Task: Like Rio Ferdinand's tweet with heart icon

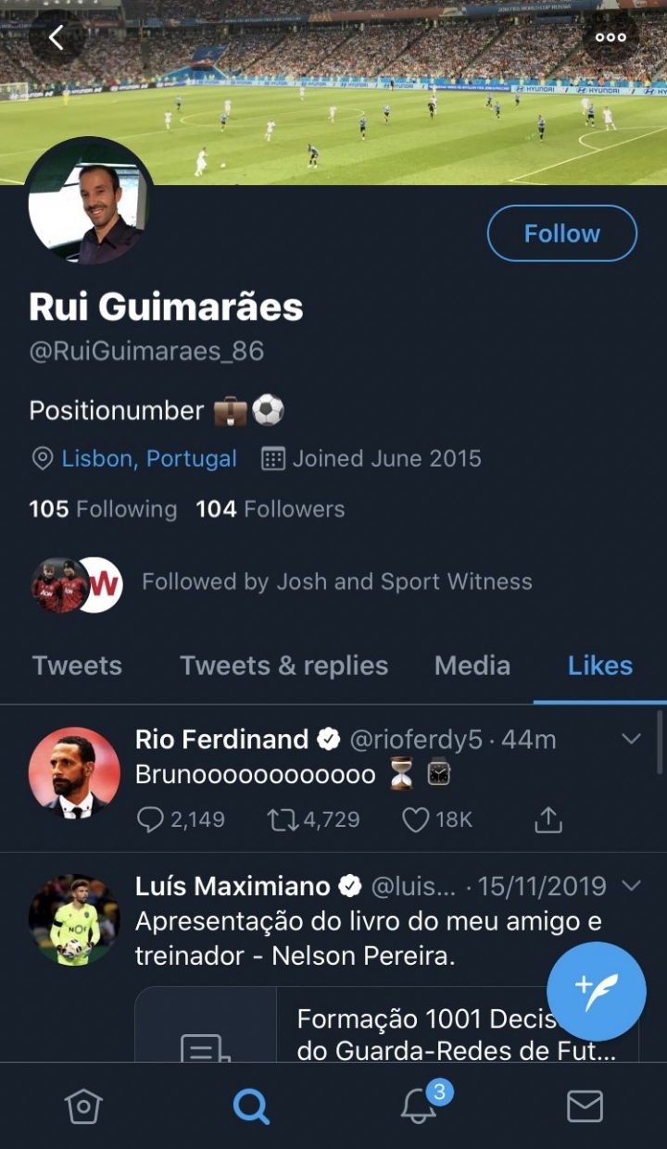Action: 416,819
